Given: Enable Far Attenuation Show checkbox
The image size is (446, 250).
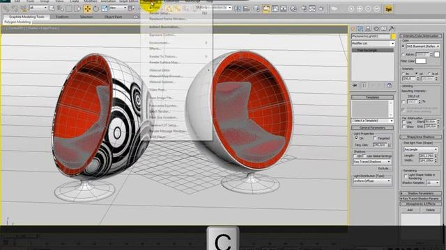Looking at the screenshot, I should tap(404, 126).
